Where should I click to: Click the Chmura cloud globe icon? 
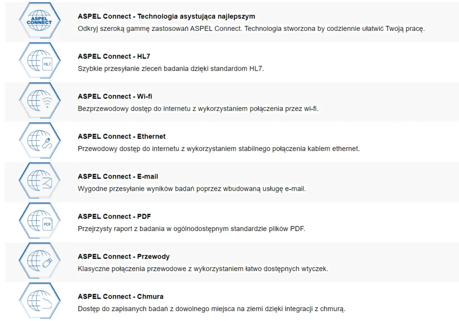point(40,301)
